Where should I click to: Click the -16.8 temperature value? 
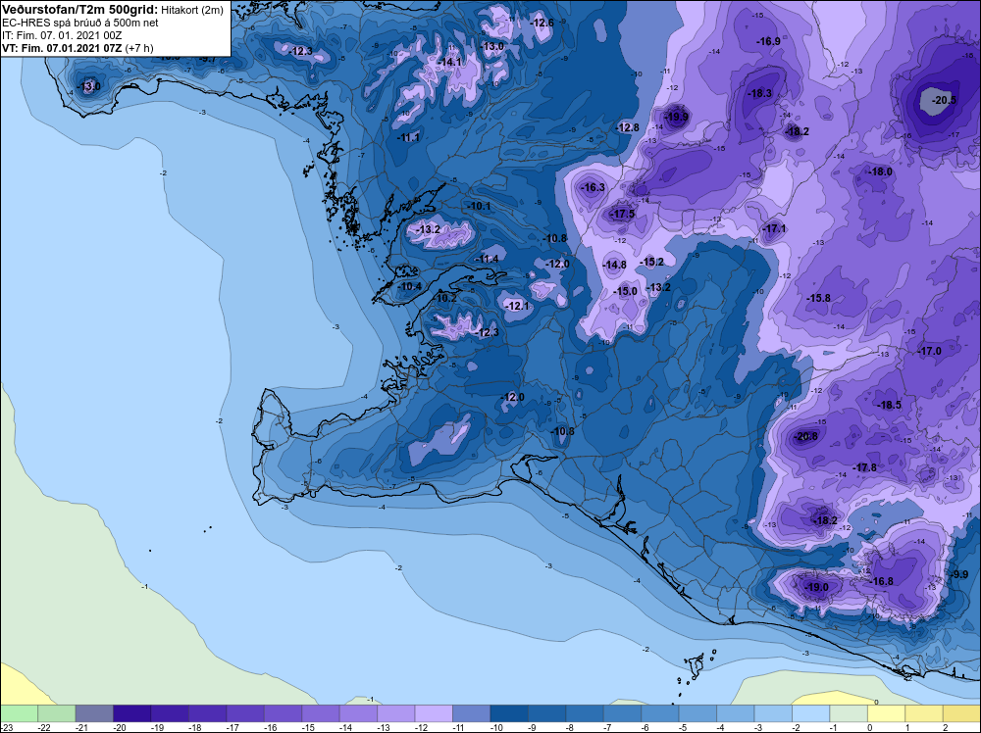pyautogui.click(x=882, y=582)
